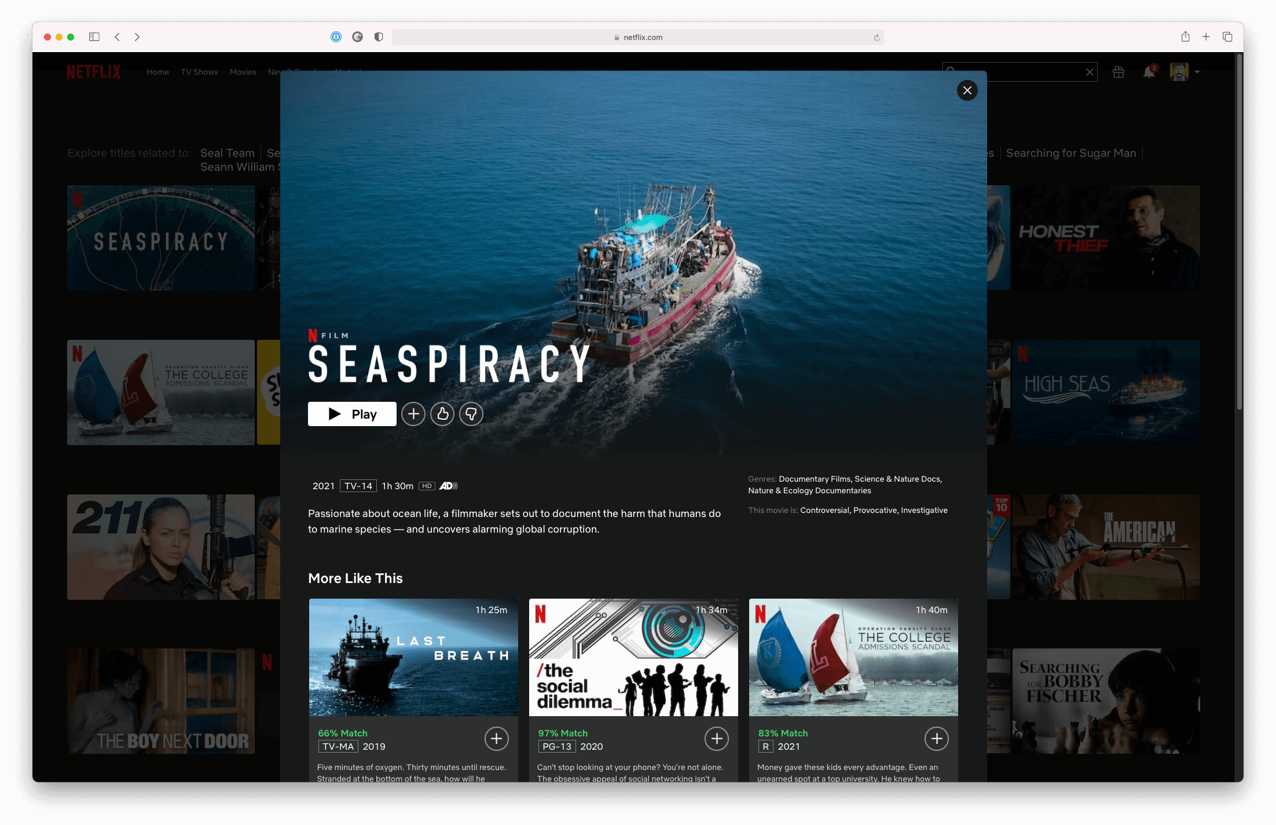Open the Last Breath thumbnail
This screenshot has width=1276, height=825.
point(413,658)
